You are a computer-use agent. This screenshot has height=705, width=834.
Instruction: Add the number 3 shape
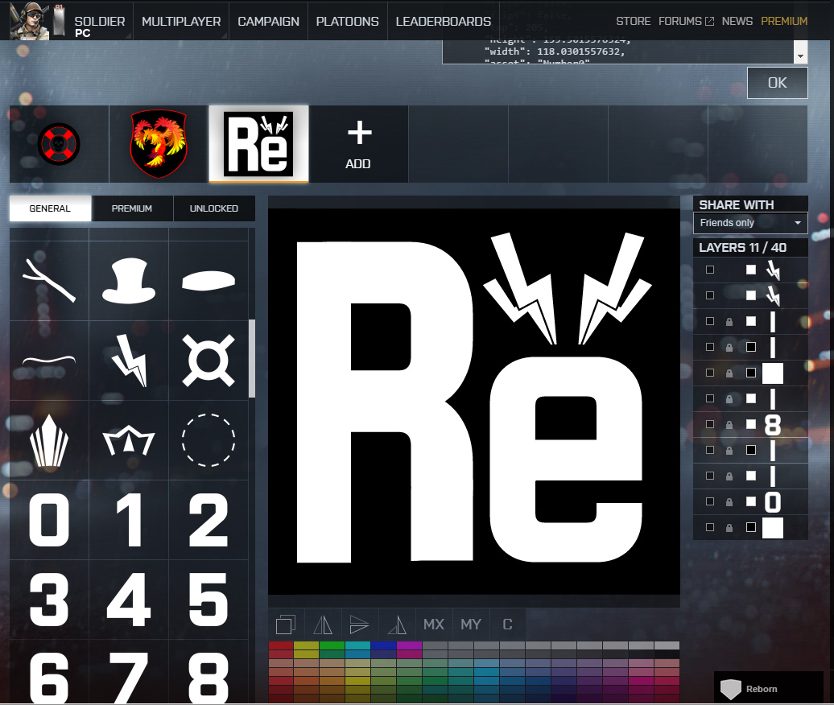coord(49,600)
